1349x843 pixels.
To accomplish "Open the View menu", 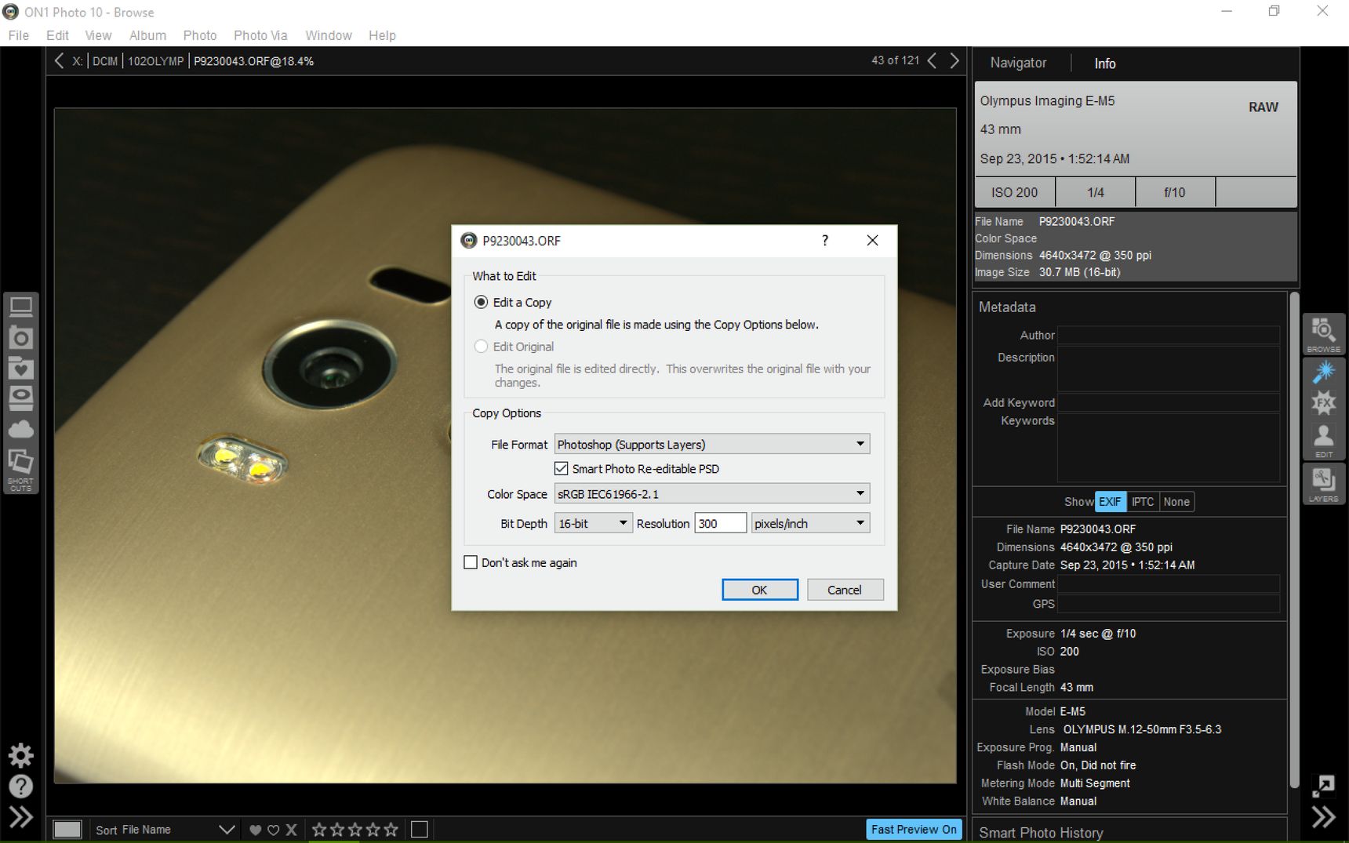I will coord(98,35).
